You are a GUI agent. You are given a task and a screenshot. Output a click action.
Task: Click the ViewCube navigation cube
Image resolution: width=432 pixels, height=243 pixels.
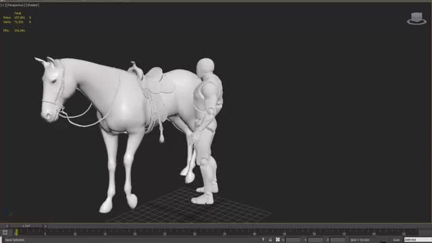[x=416, y=17]
